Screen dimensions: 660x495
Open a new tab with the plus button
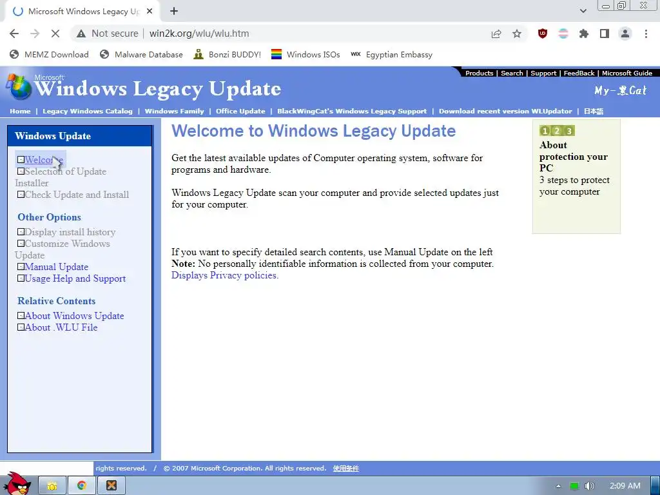click(174, 12)
